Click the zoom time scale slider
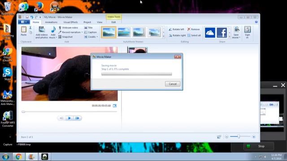287x161 pixels. point(239,136)
